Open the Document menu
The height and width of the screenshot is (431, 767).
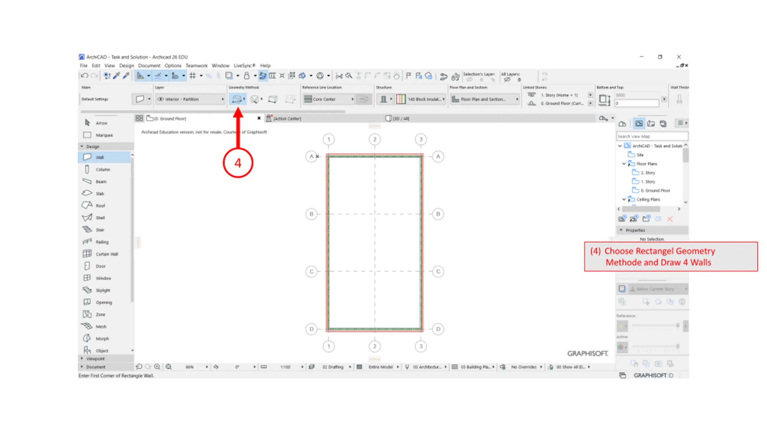tap(149, 66)
